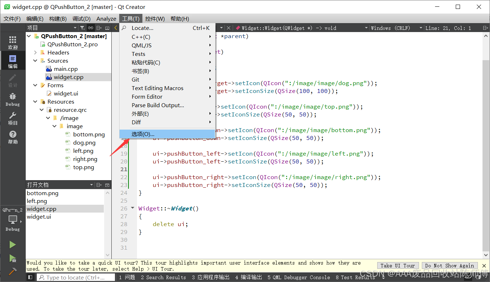Click Take UI Tour button
The width and height of the screenshot is (490, 282).
pos(398,266)
